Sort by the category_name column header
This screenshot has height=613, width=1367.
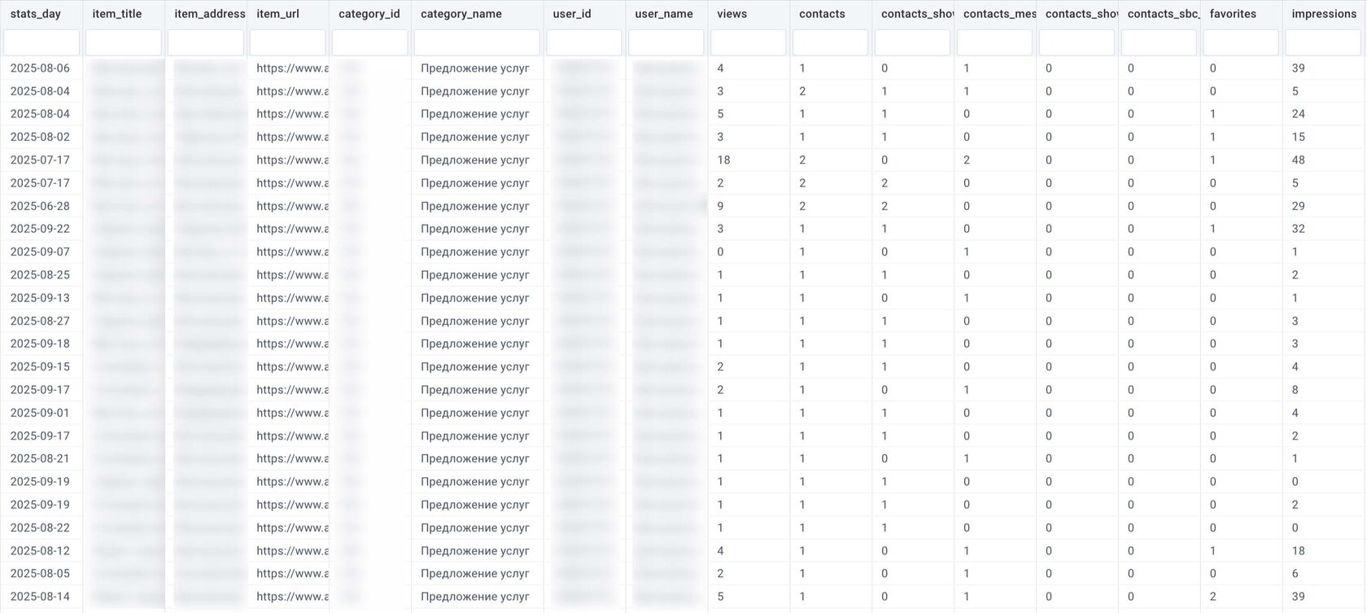461,14
